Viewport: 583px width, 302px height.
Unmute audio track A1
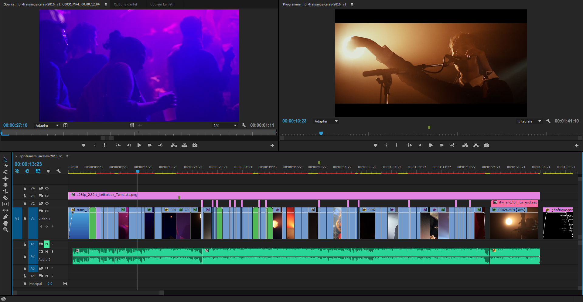[46, 244]
